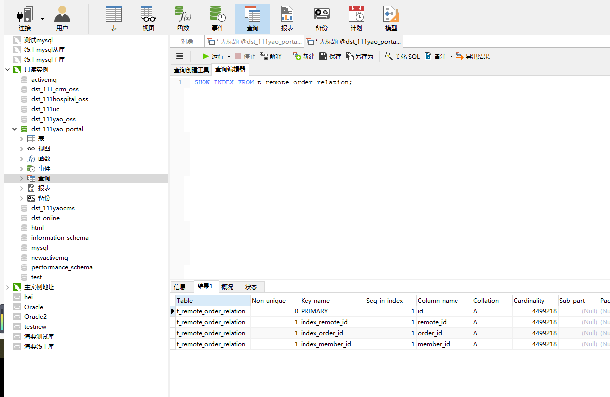Select the 测试mysql connection
Viewport: 610px width, 397px height.
[39, 40]
